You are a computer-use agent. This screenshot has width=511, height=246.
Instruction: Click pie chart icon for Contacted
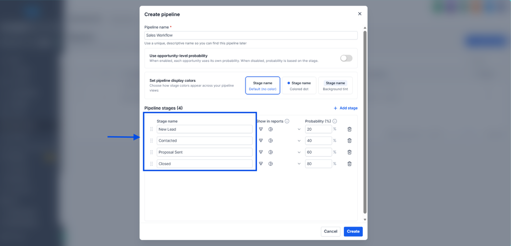point(270,140)
